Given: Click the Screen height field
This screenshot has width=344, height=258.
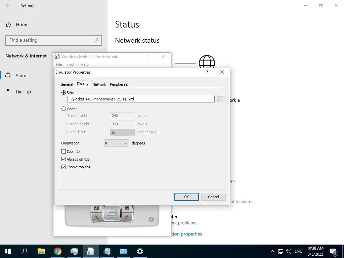Looking at the screenshot, I should (x=122, y=124).
